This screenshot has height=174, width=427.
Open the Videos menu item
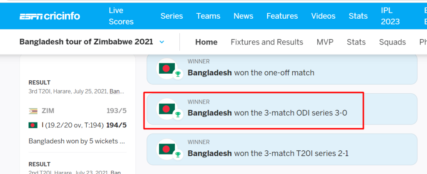coord(323,16)
